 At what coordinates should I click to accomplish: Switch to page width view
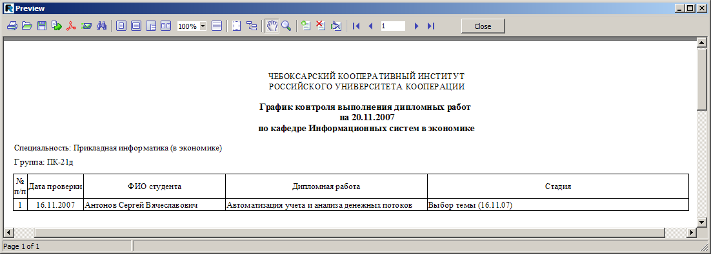click(136, 26)
